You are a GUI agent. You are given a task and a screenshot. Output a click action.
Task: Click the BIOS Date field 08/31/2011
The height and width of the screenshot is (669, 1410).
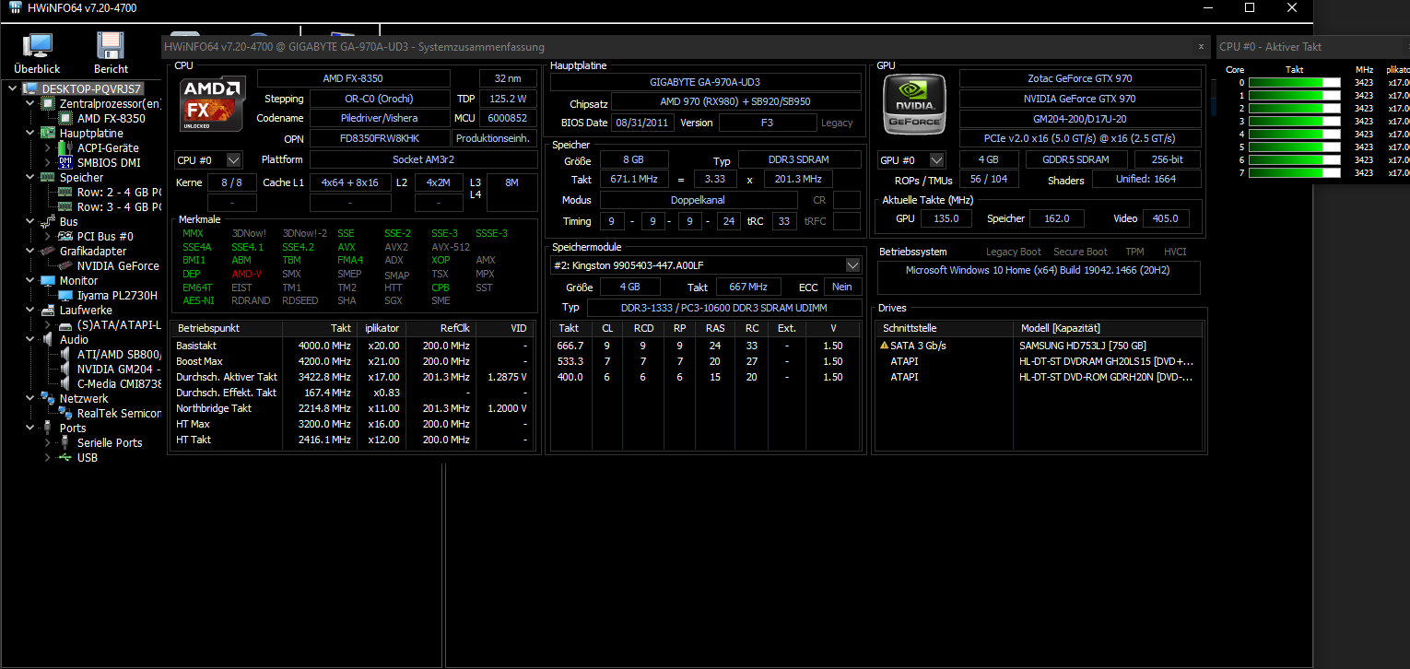coord(642,123)
